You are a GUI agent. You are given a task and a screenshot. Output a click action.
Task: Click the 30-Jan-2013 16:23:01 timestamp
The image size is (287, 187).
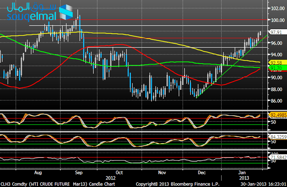[x=263, y=184]
